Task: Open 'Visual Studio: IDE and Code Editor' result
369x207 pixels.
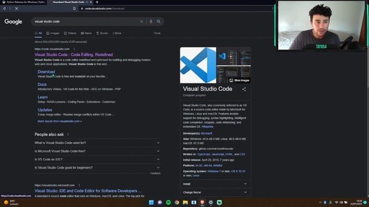Action: click(88, 191)
